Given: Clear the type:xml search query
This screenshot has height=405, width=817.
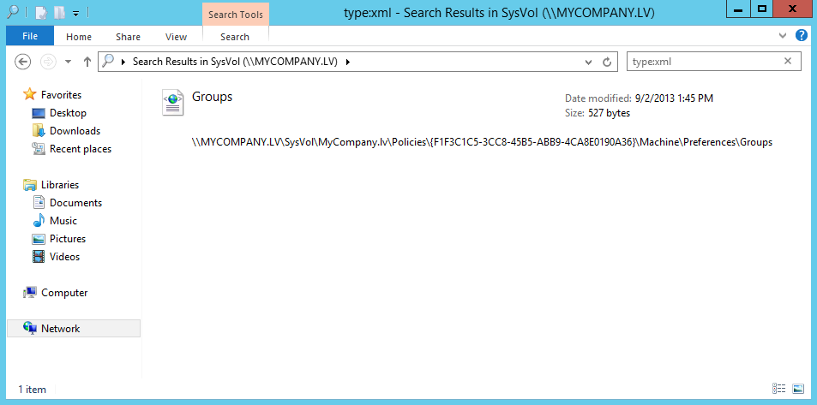Looking at the screenshot, I should pyautogui.click(x=788, y=62).
